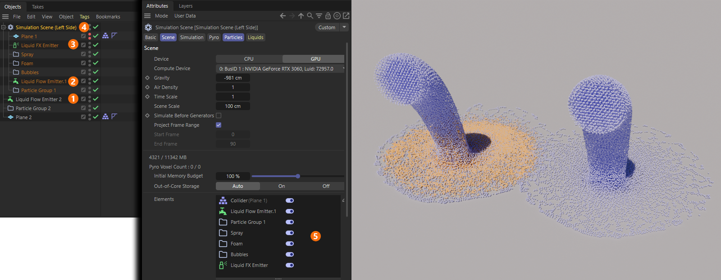
Task: Click the Gravity keyframe diamond
Action: pos(147,78)
